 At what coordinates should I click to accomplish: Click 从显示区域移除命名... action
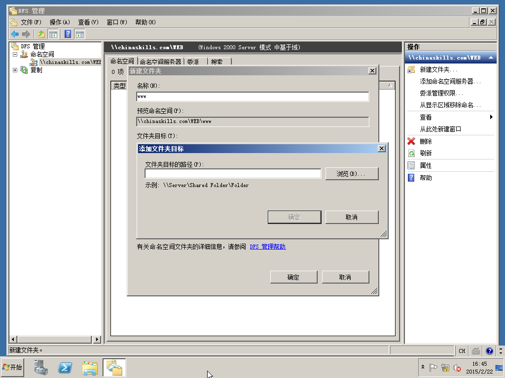(450, 105)
